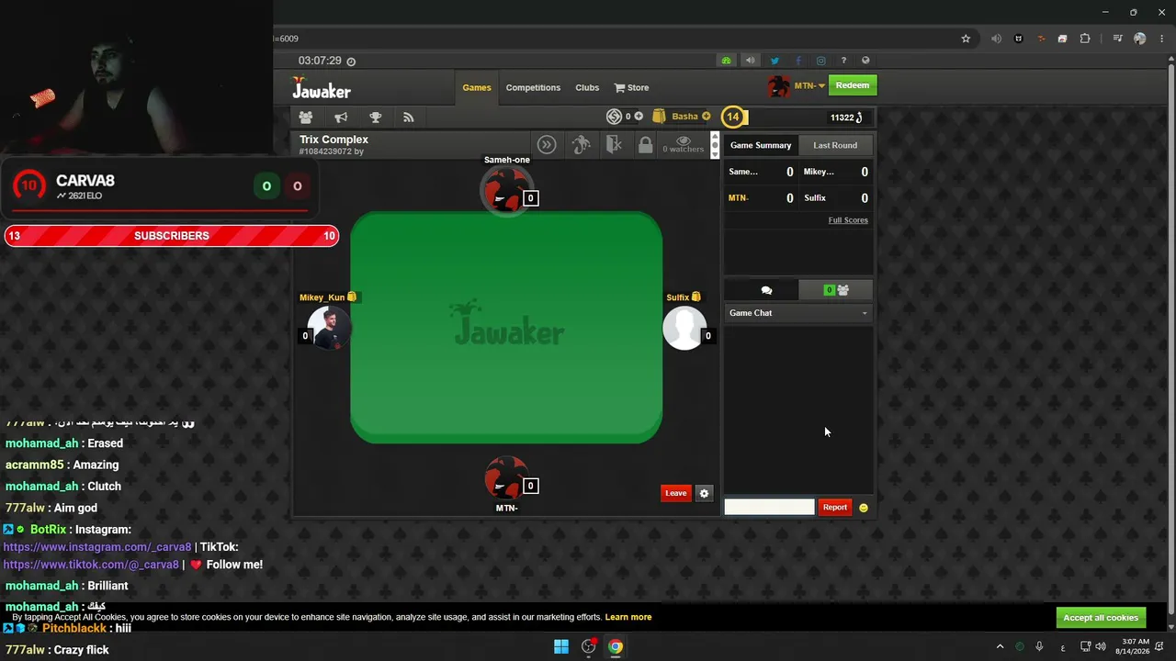Viewport: 1176px width, 661px height.
Task: Open the Windows Start menu
Action: 561,646
